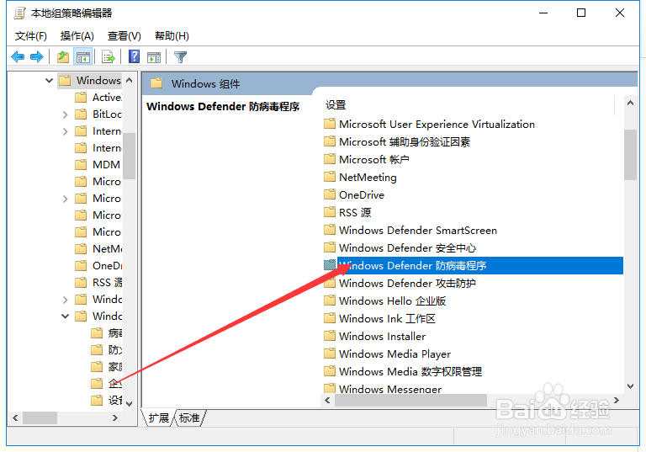The image size is (646, 452).
Task: Select RSS 源 tree item in left pane
Action: (x=98, y=283)
